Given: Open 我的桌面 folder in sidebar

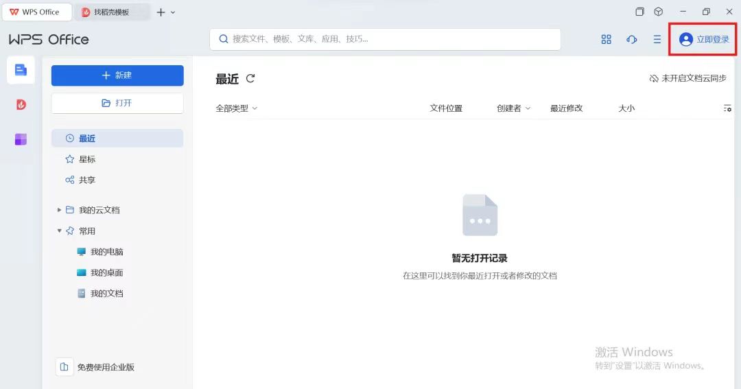Looking at the screenshot, I should coord(106,272).
